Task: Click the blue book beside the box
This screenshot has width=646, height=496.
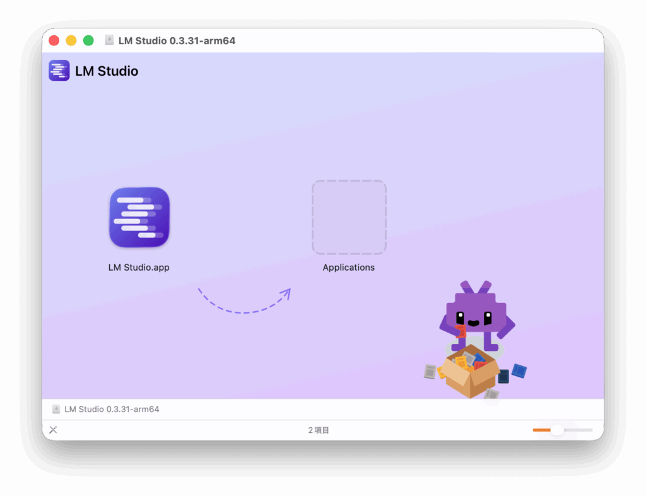Action: pos(519,370)
